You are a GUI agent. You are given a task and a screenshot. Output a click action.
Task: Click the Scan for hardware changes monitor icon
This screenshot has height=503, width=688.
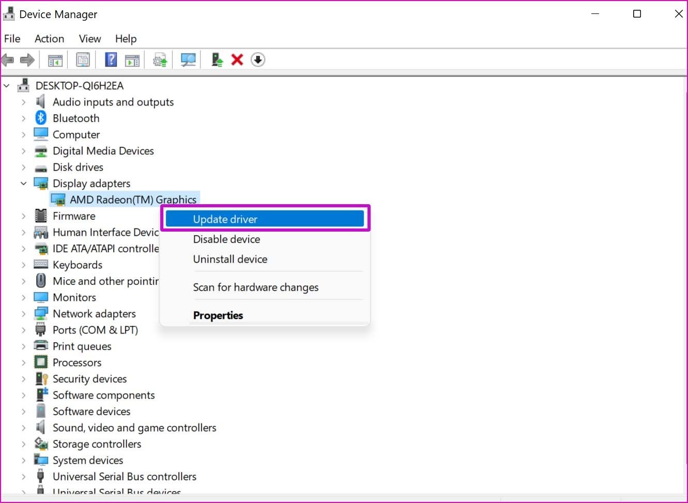(188, 60)
